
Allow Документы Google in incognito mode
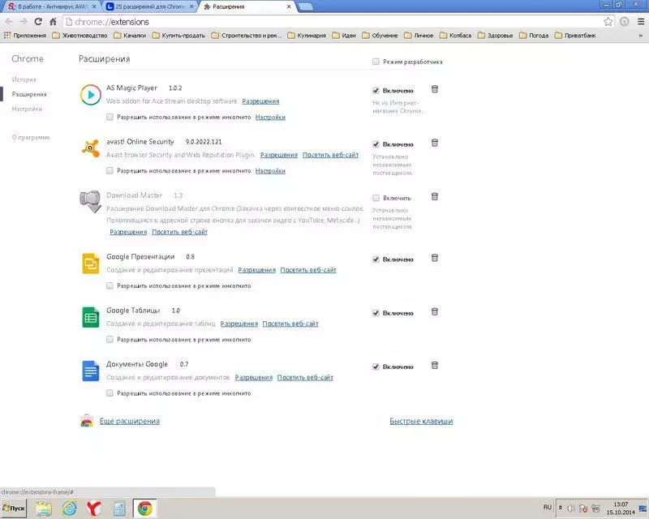pyautogui.click(x=110, y=393)
